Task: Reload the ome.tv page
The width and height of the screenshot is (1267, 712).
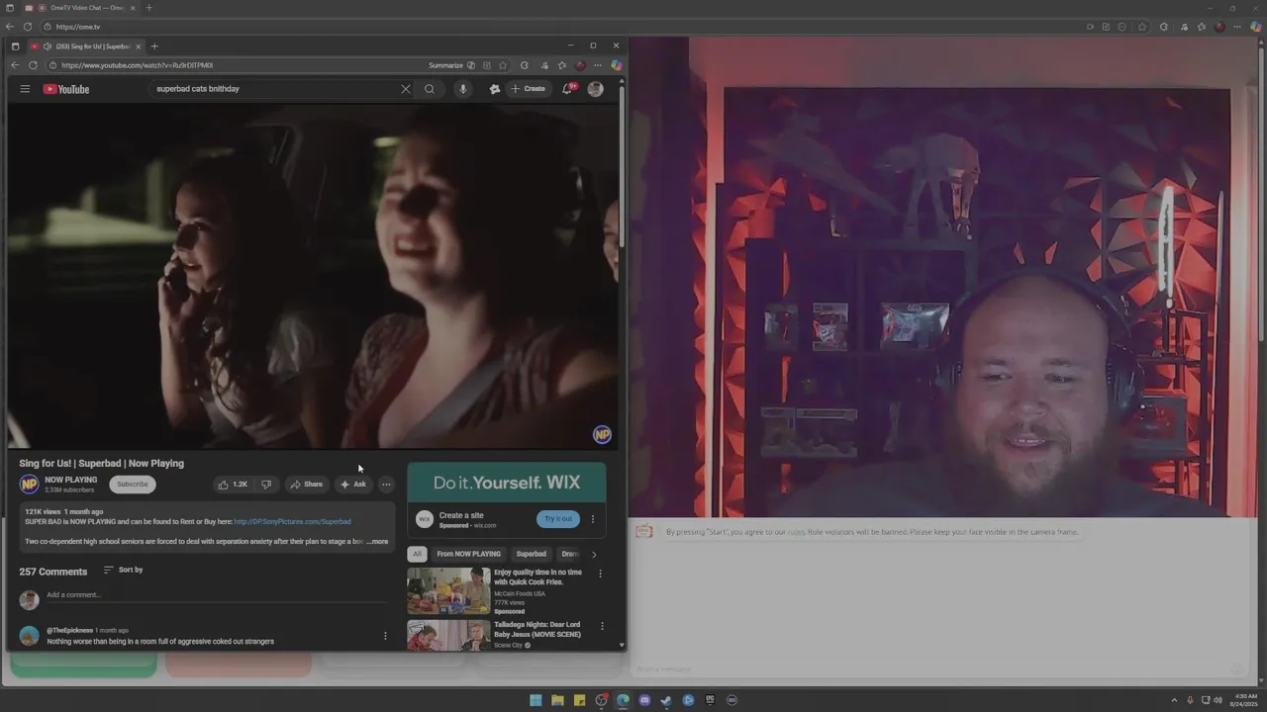Action: [x=27, y=27]
